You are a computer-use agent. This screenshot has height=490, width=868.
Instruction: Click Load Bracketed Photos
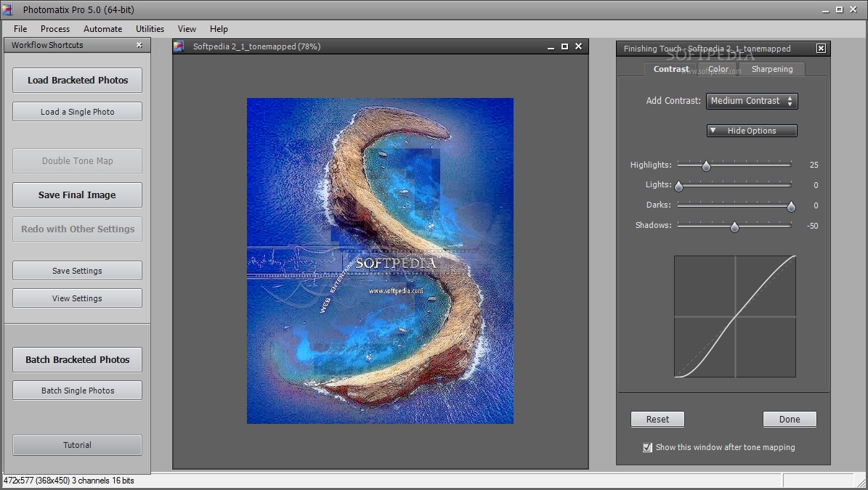78,80
